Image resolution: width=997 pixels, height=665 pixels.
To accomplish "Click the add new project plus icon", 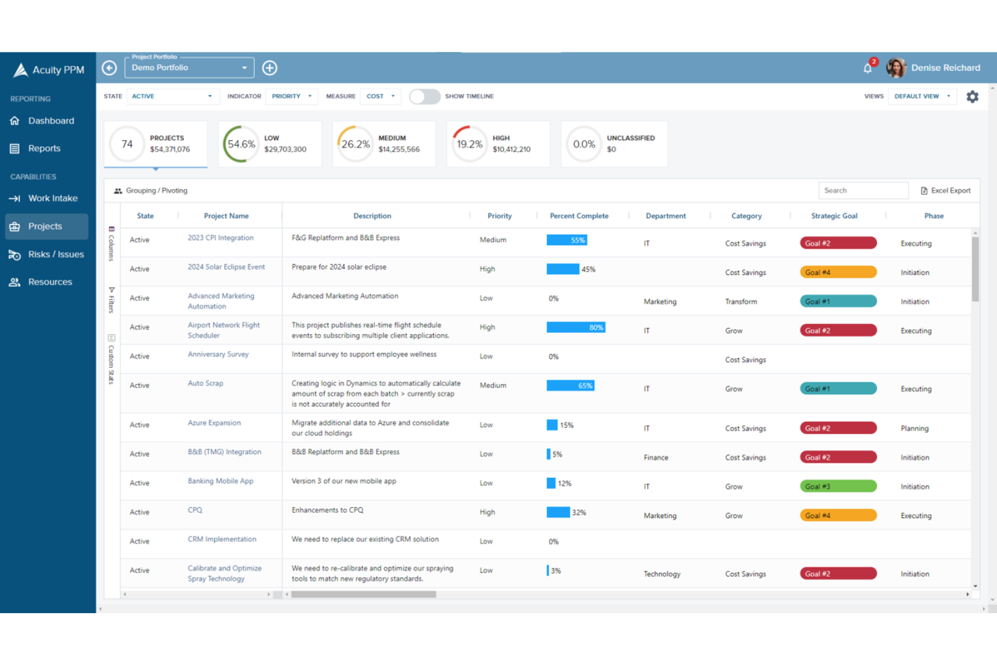I will [x=269, y=67].
